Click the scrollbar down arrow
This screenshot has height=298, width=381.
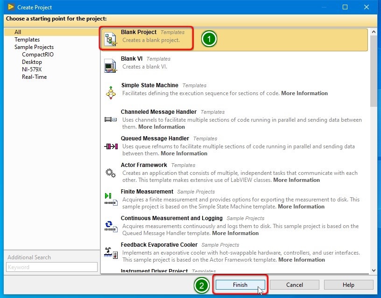(374, 270)
